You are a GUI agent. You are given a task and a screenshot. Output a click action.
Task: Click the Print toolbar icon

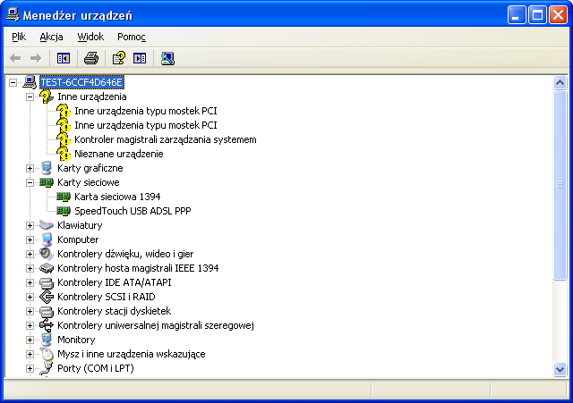pyautogui.click(x=91, y=58)
